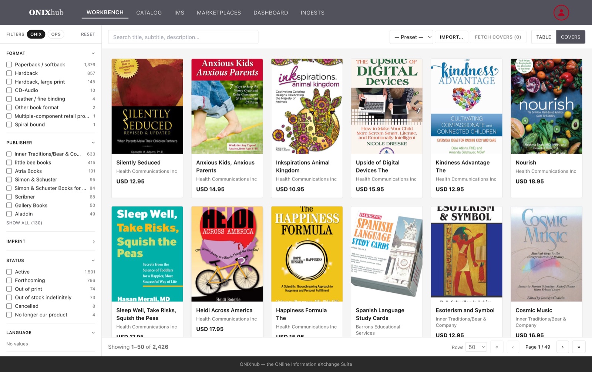Open the Nourish book cover
This screenshot has height=372, width=592.
[x=546, y=106]
